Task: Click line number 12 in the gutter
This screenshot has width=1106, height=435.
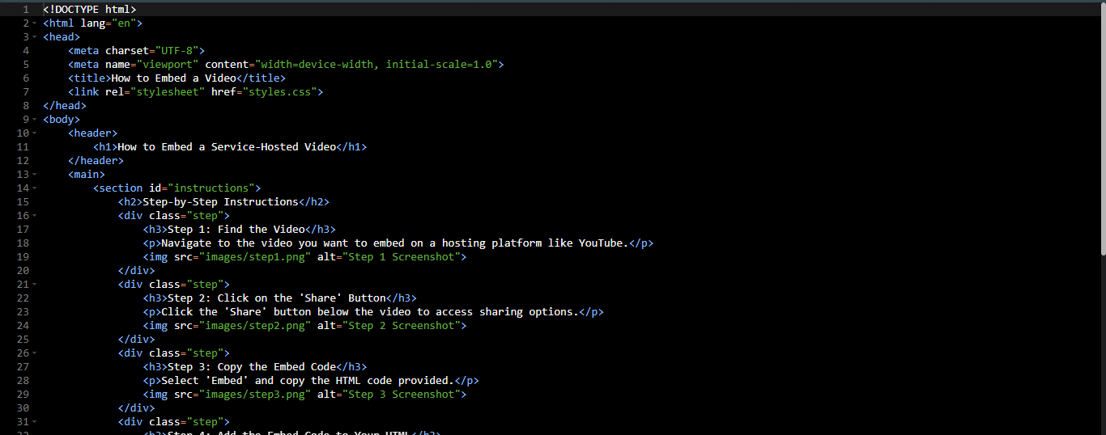Action: (x=23, y=161)
